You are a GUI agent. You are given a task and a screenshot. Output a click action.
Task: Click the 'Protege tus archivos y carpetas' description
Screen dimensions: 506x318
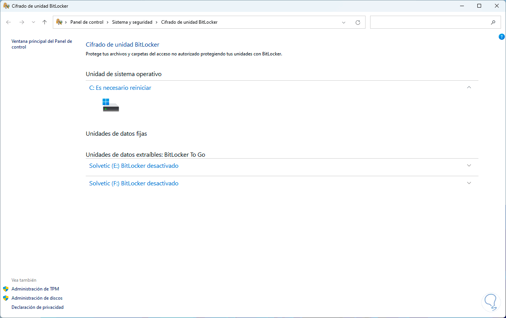coord(184,54)
